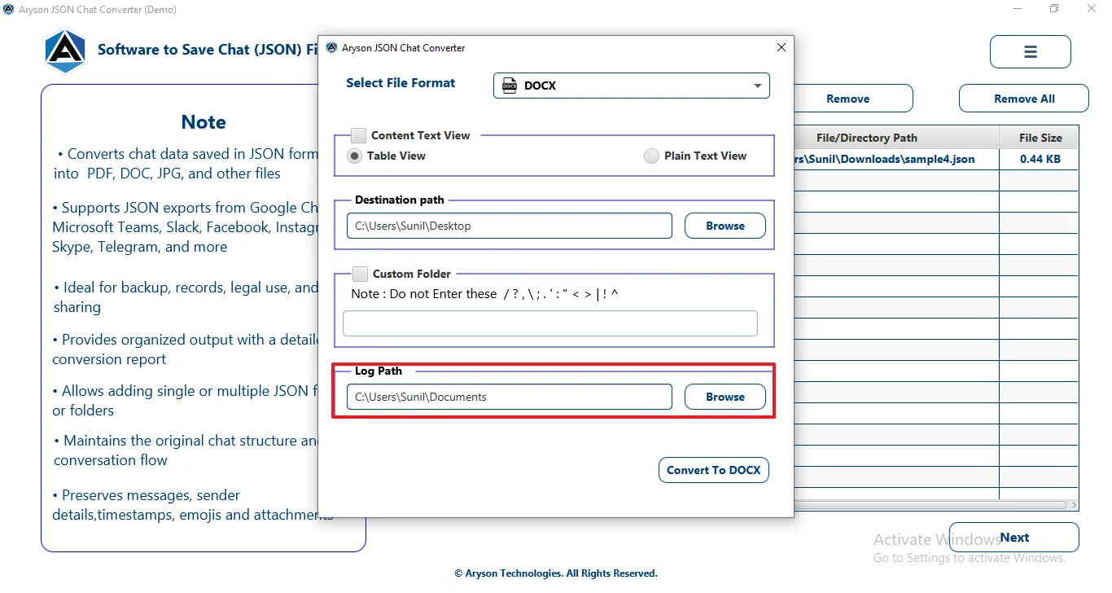Viewport: 1112px width, 593px height.
Task: Browse for the Log Path folder
Action: [725, 397]
